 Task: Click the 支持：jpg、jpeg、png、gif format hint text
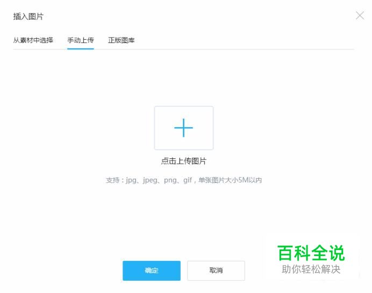[x=184, y=180]
